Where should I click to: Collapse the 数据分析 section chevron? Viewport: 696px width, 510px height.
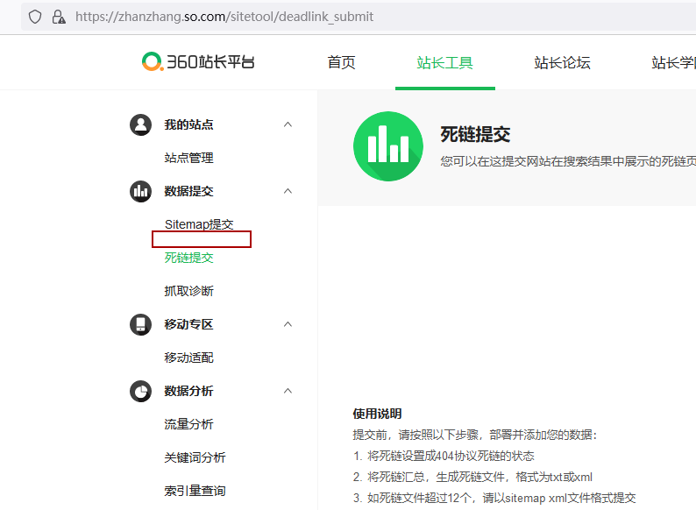[288, 391]
